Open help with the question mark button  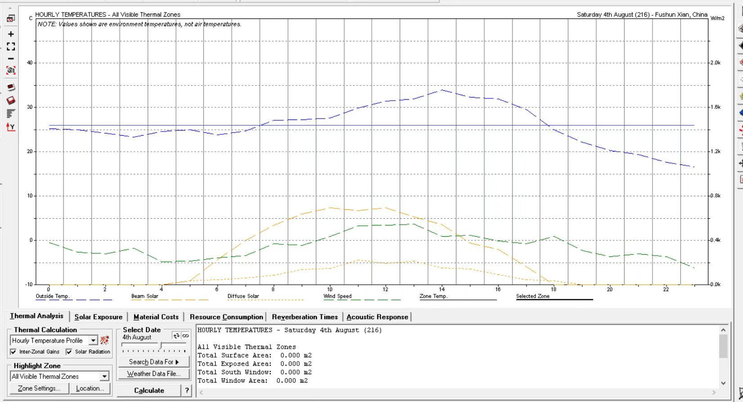pyautogui.click(x=187, y=390)
